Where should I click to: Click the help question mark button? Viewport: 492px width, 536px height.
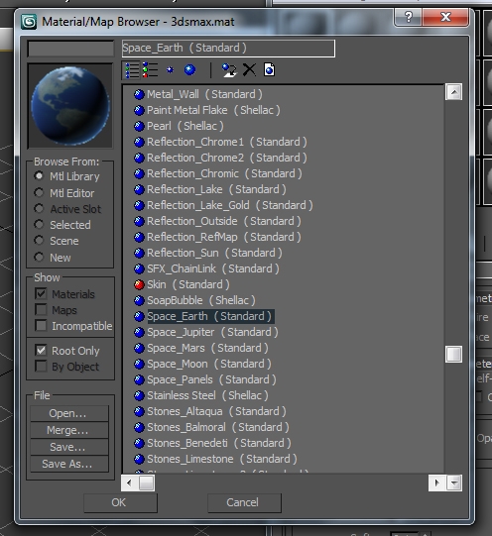point(408,17)
